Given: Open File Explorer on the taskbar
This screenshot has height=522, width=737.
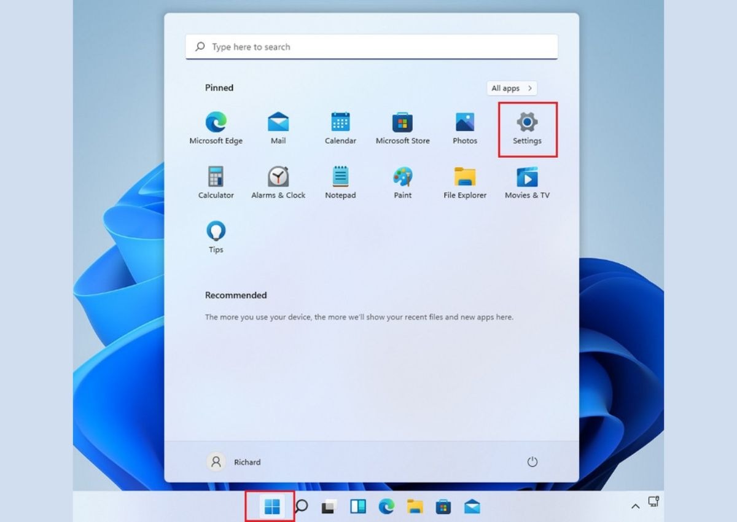Looking at the screenshot, I should [x=415, y=507].
